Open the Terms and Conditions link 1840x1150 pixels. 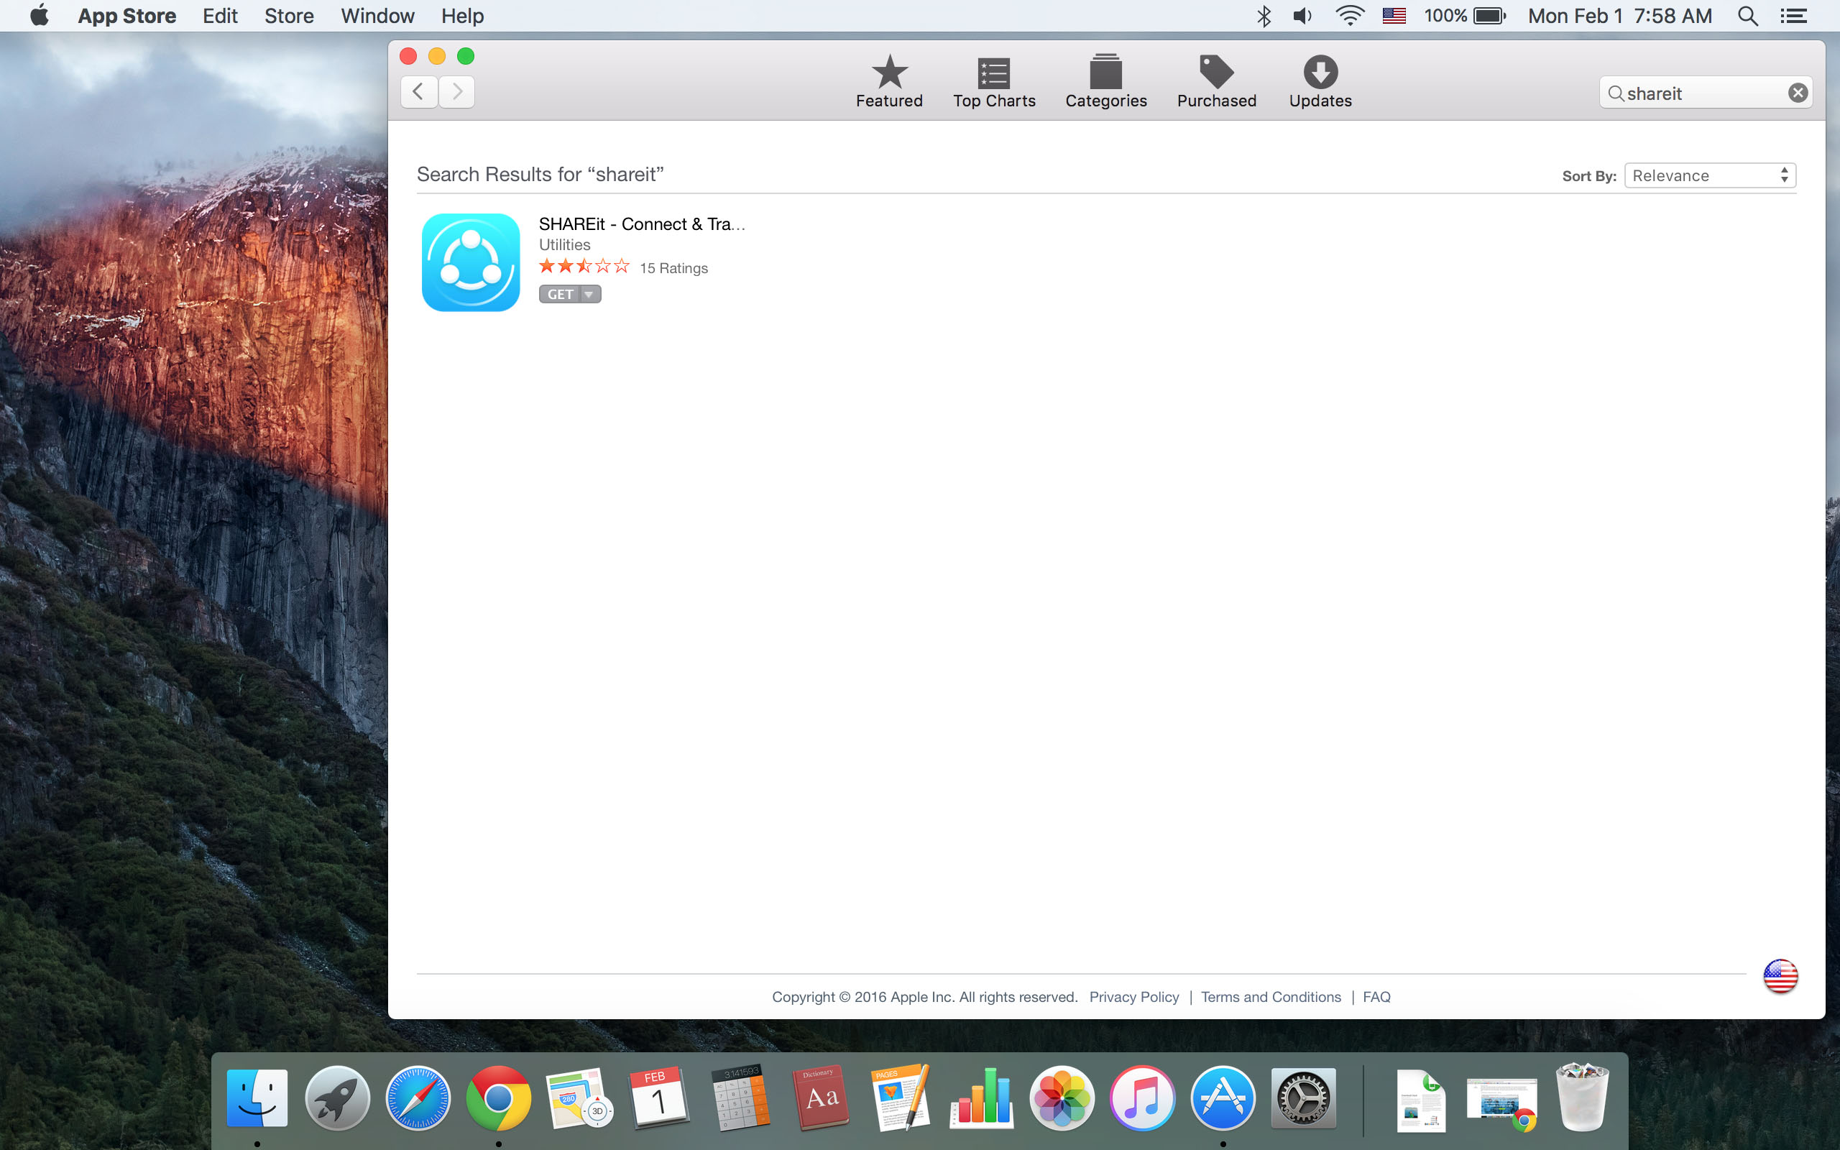1271,997
